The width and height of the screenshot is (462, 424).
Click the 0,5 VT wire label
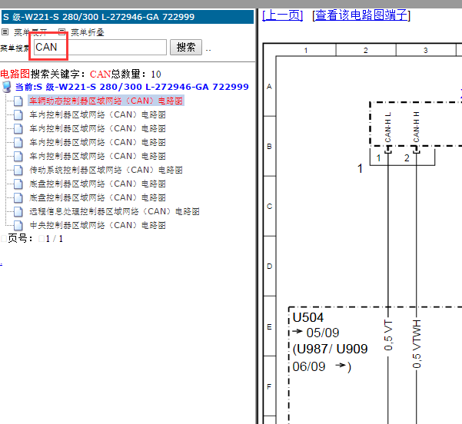388,335
